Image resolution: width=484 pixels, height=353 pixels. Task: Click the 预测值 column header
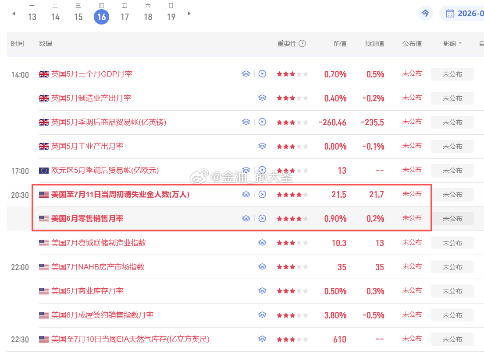click(374, 43)
